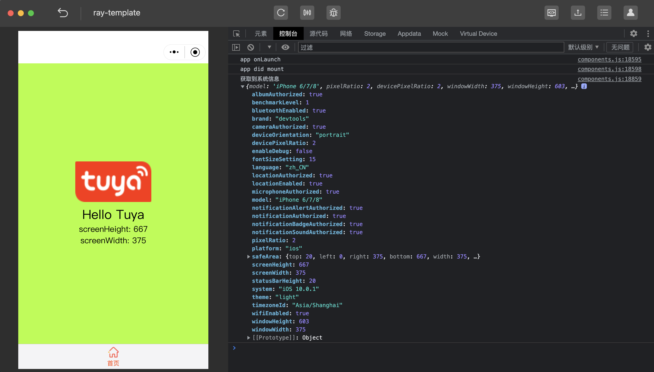Image resolution: width=654 pixels, height=372 pixels.
Task: Click the 'app onLaunch' log message
Action: tap(260, 59)
